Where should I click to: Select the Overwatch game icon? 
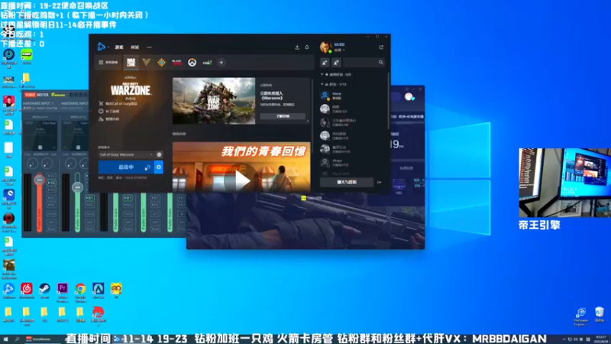[192, 63]
